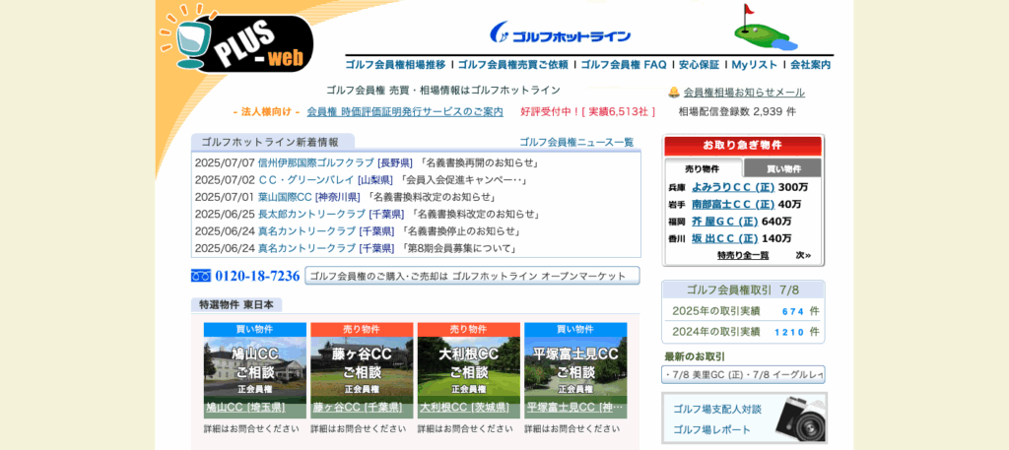The image size is (1009, 450).
Task: Click the 0120-18-7236 phone number
Action: (x=257, y=276)
